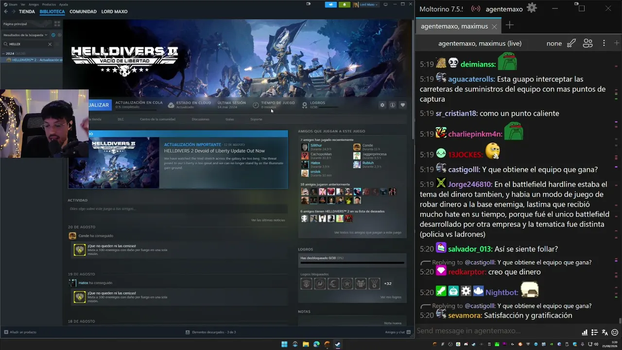Open HELLDIVERS 2 game settings gear
Viewport: 622px width, 350px height.
pos(382,105)
